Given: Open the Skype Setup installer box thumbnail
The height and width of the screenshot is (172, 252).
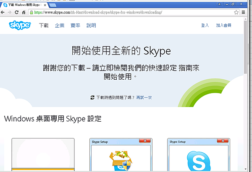Looking at the screenshot, I should (x=121, y=155).
